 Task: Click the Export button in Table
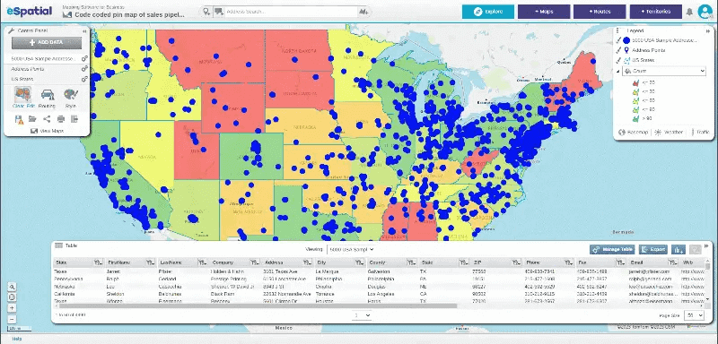[x=653, y=249]
